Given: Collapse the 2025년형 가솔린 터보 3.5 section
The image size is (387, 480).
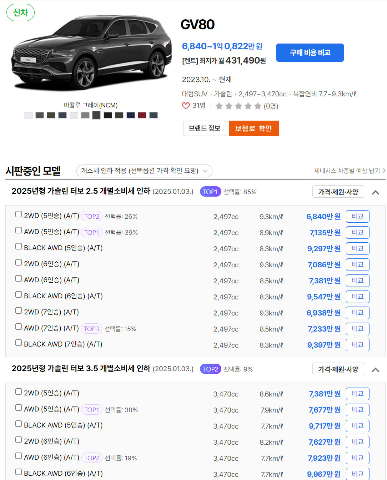Looking at the screenshot, I should coord(375,370).
